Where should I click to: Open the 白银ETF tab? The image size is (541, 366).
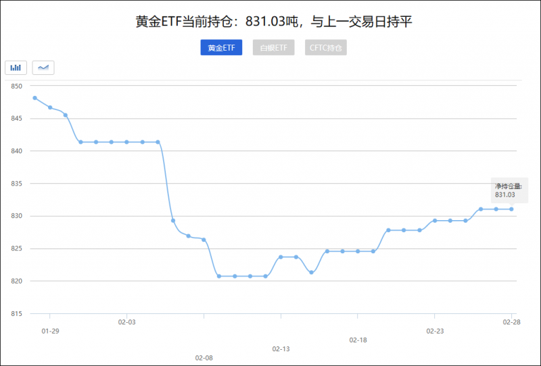[273, 48]
